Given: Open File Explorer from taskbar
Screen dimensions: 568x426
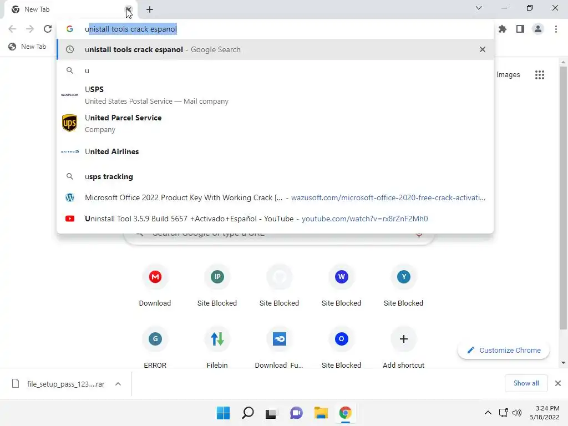Looking at the screenshot, I should click(x=321, y=413).
